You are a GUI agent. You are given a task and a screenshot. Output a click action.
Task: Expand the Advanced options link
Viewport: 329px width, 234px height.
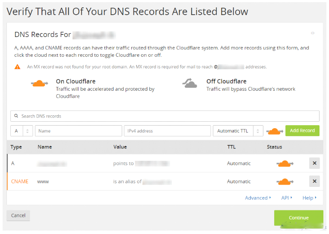point(258,198)
